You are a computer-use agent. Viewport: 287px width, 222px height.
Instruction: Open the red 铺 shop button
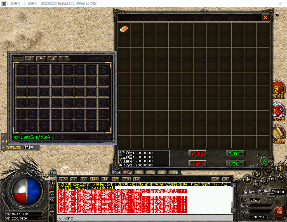tap(279, 213)
